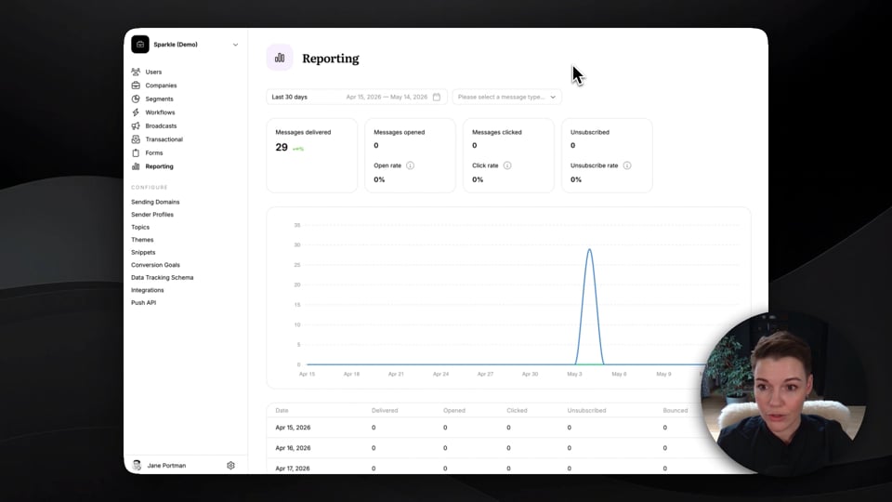Click the 29 delivered messages count
This screenshot has width=892, height=502.
click(x=282, y=148)
